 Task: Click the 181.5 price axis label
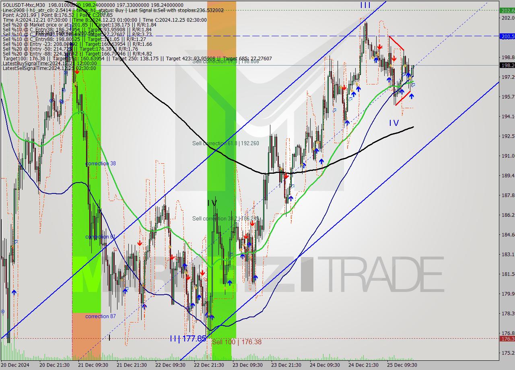click(x=507, y=274)
